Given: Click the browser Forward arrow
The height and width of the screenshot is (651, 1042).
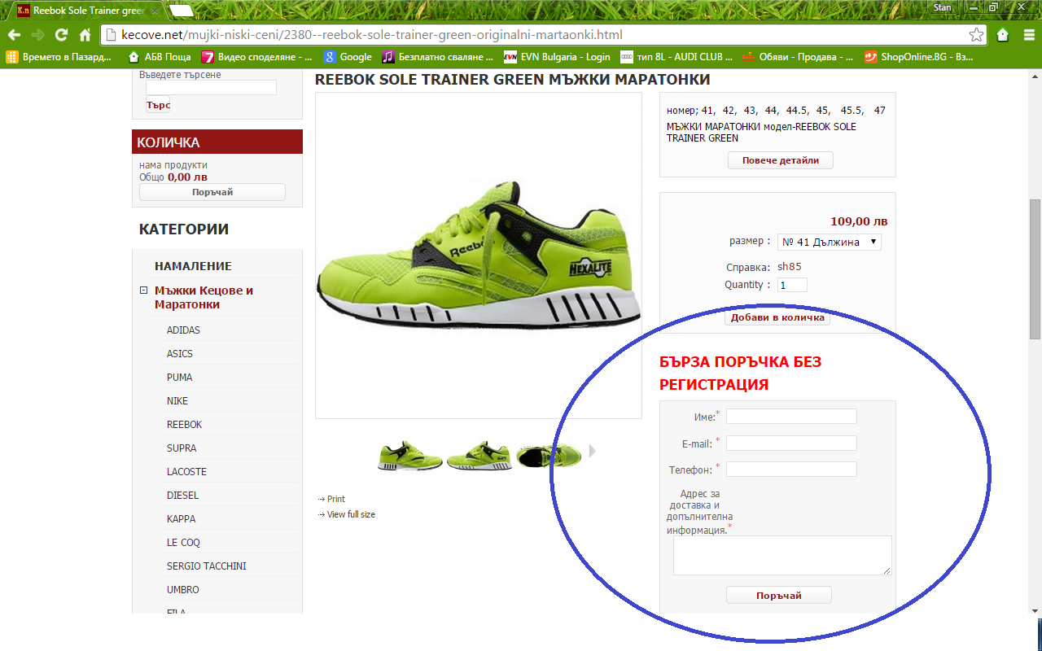Looking at the screenshot, I should 37,35.
